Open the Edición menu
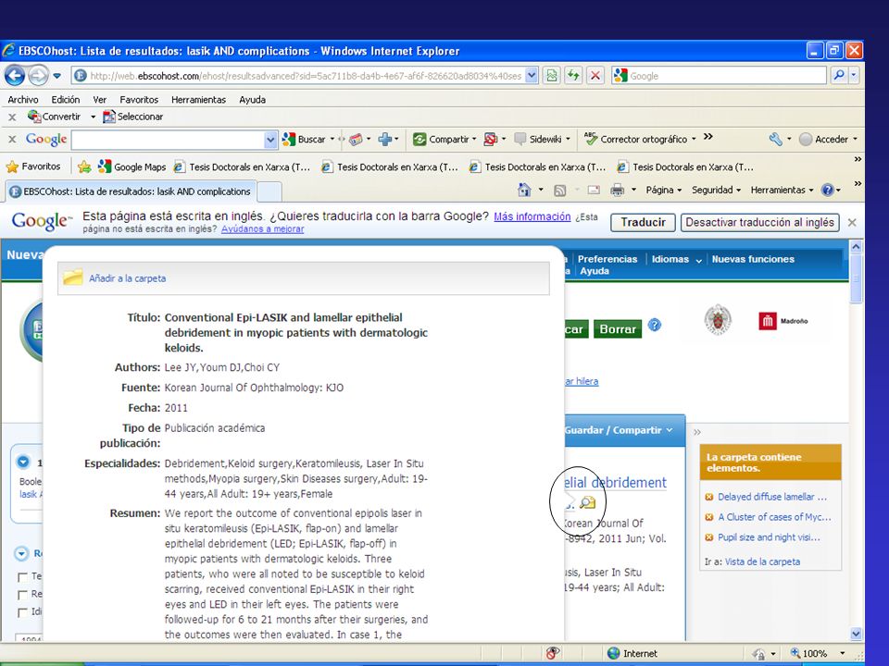This screenshot has width=889, height=666. [66, 100]
